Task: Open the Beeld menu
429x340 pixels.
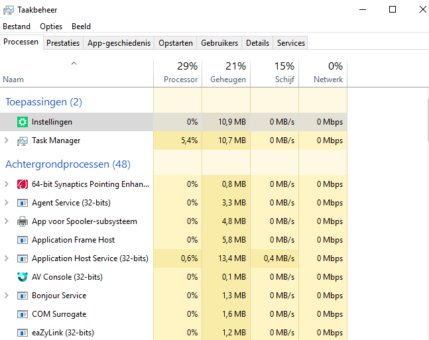Action: tap(82, 27)
